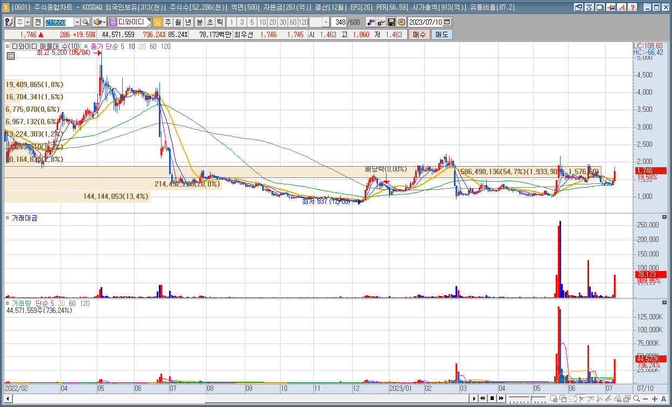Click rewind button in chart replay controls

point(483,398)
